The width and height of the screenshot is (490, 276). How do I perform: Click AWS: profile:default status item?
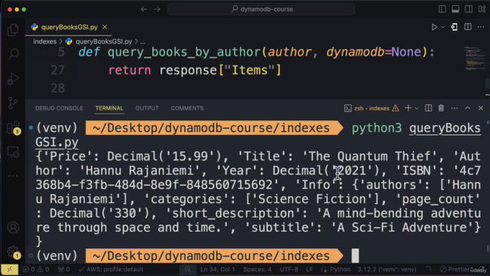point(111,269)
